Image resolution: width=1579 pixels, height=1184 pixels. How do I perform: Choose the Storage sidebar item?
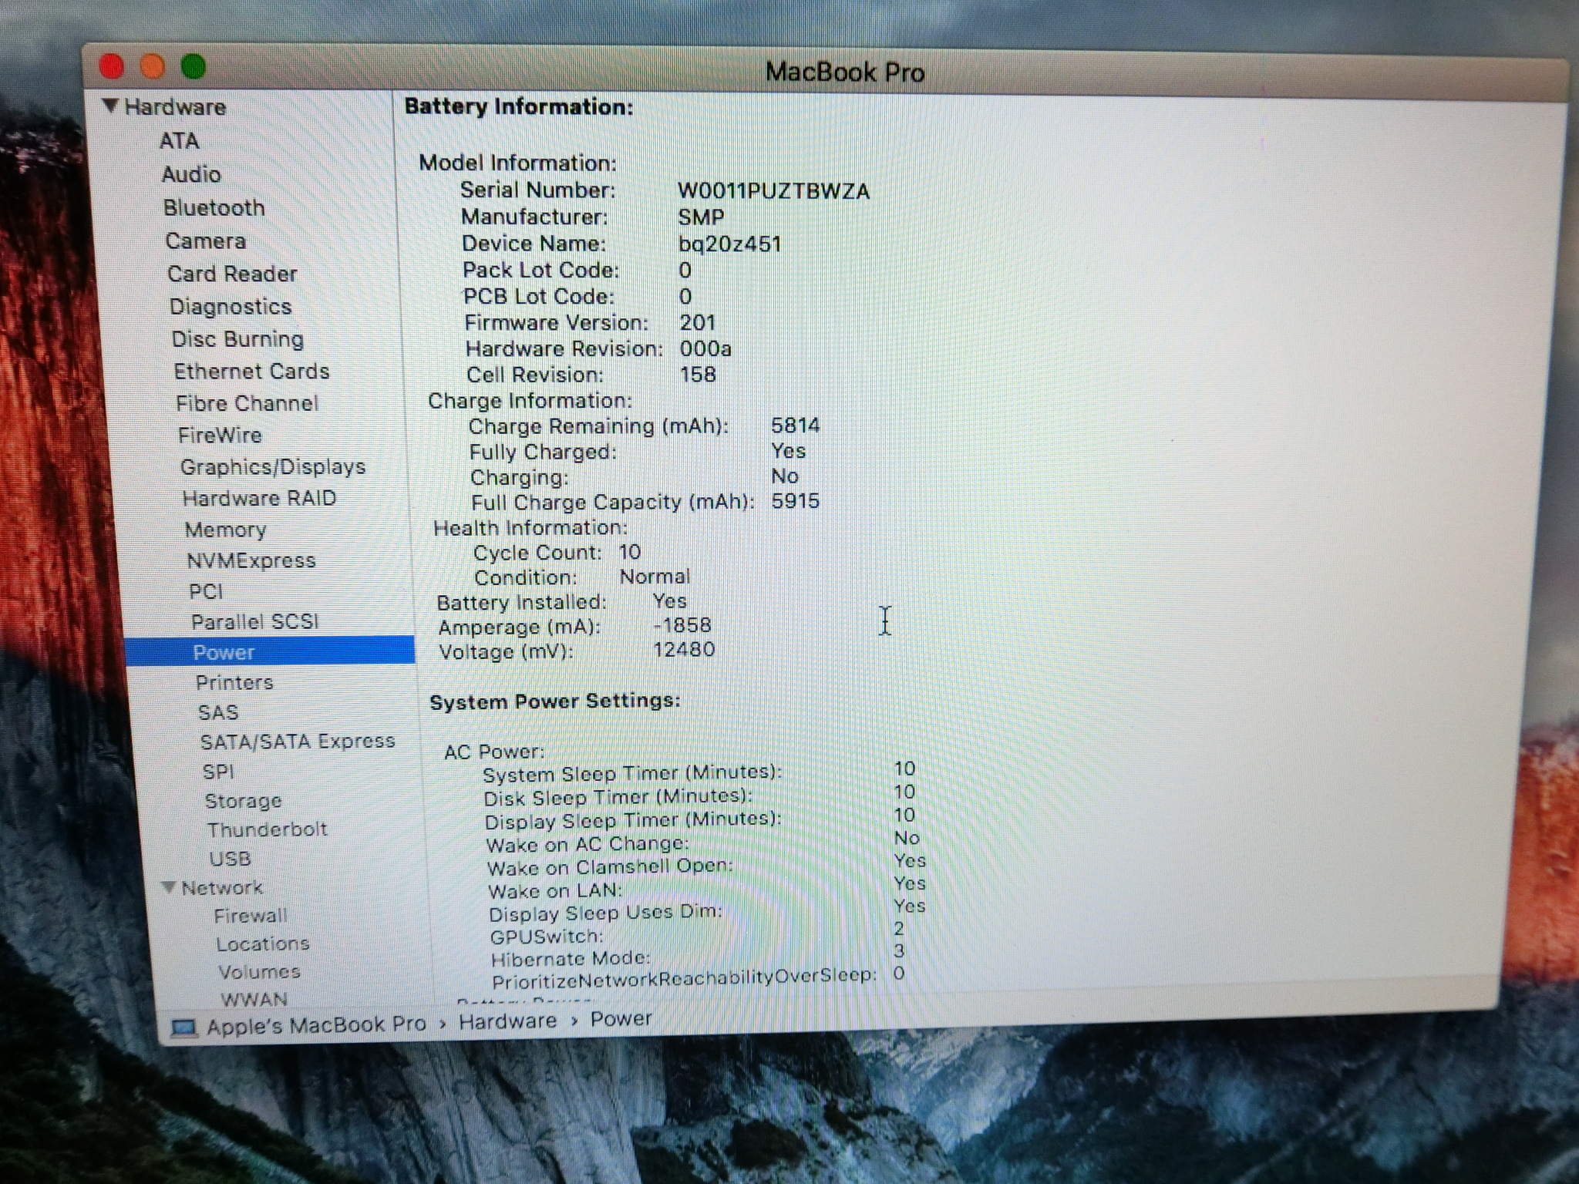[243, 801]
